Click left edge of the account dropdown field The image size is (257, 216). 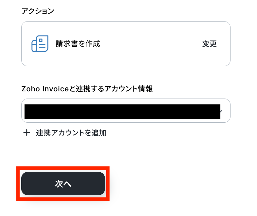(23, 111)
